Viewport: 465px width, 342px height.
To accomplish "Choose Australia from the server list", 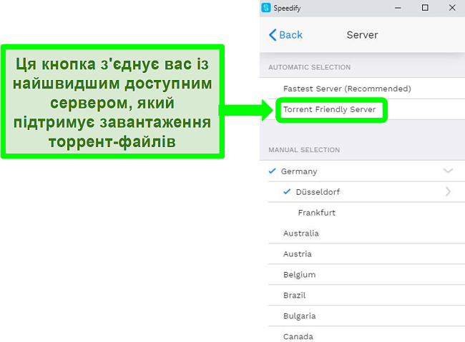I will [x=366, y=233].
